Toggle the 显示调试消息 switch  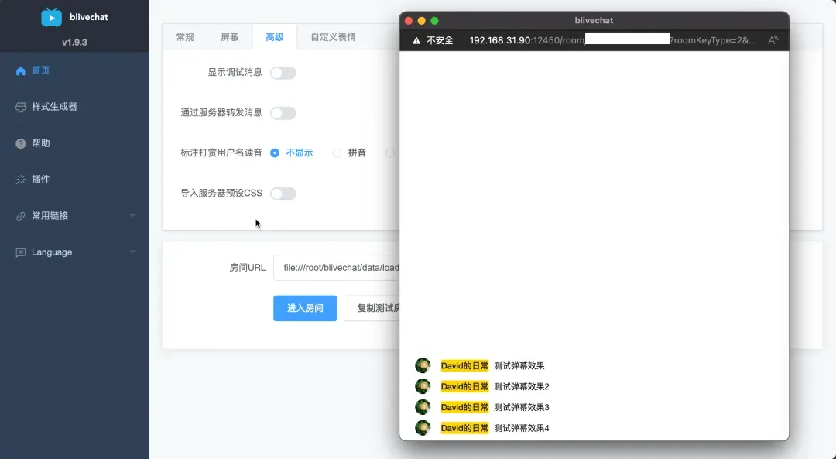tap(283, 73)
